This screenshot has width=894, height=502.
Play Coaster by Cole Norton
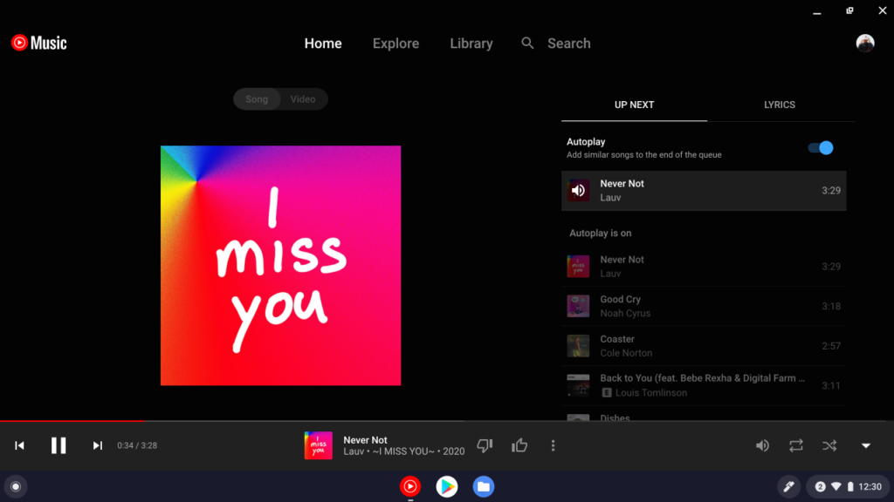[x=704, y=346]
